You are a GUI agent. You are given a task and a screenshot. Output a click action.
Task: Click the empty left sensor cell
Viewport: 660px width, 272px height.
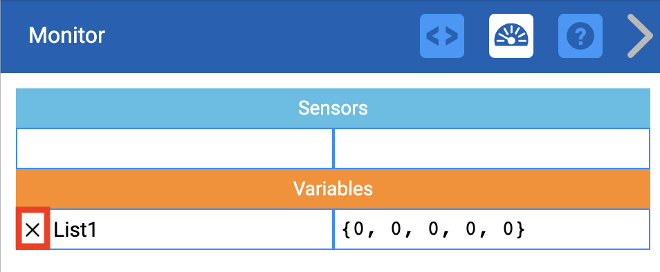coord(174,148)
